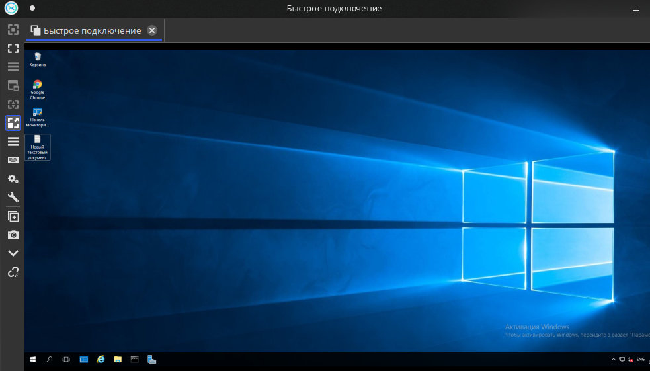Open the bright three-line menu icon in the sidebar
650x371 pixels.
tap(13, 142)
